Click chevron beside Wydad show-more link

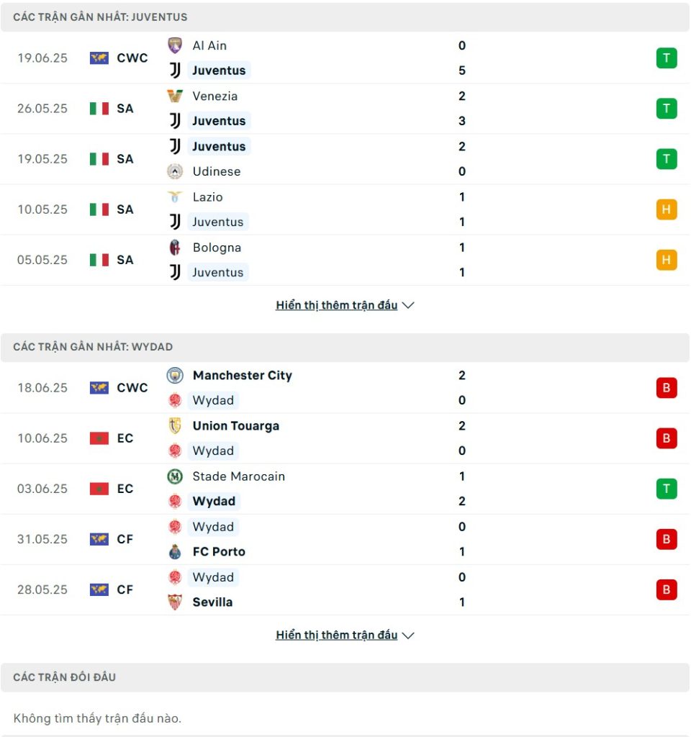tap(408, 636)
